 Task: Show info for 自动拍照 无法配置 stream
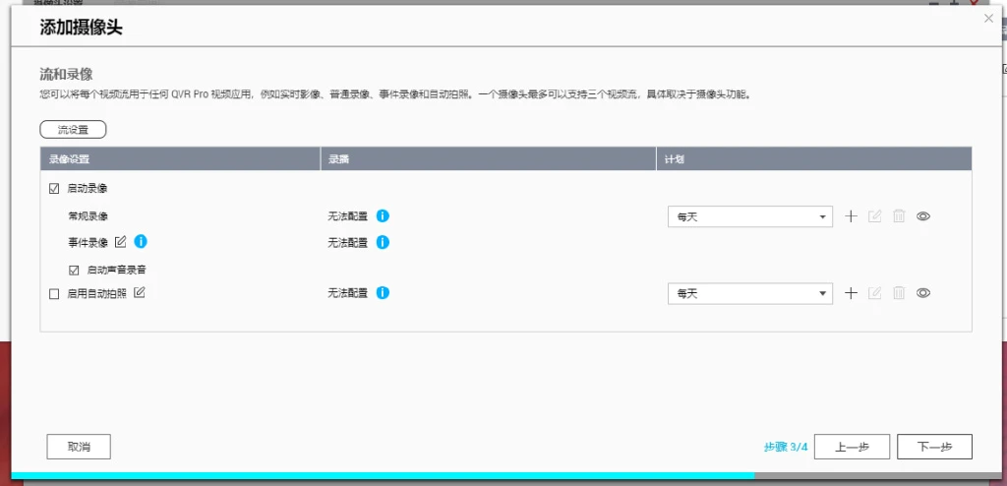coord(383,293)
